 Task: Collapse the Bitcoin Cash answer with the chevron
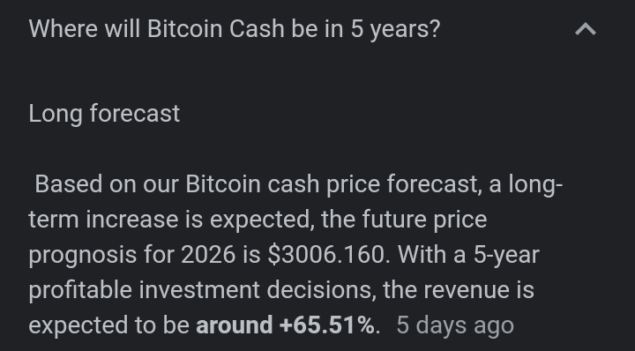coord(586,29)
